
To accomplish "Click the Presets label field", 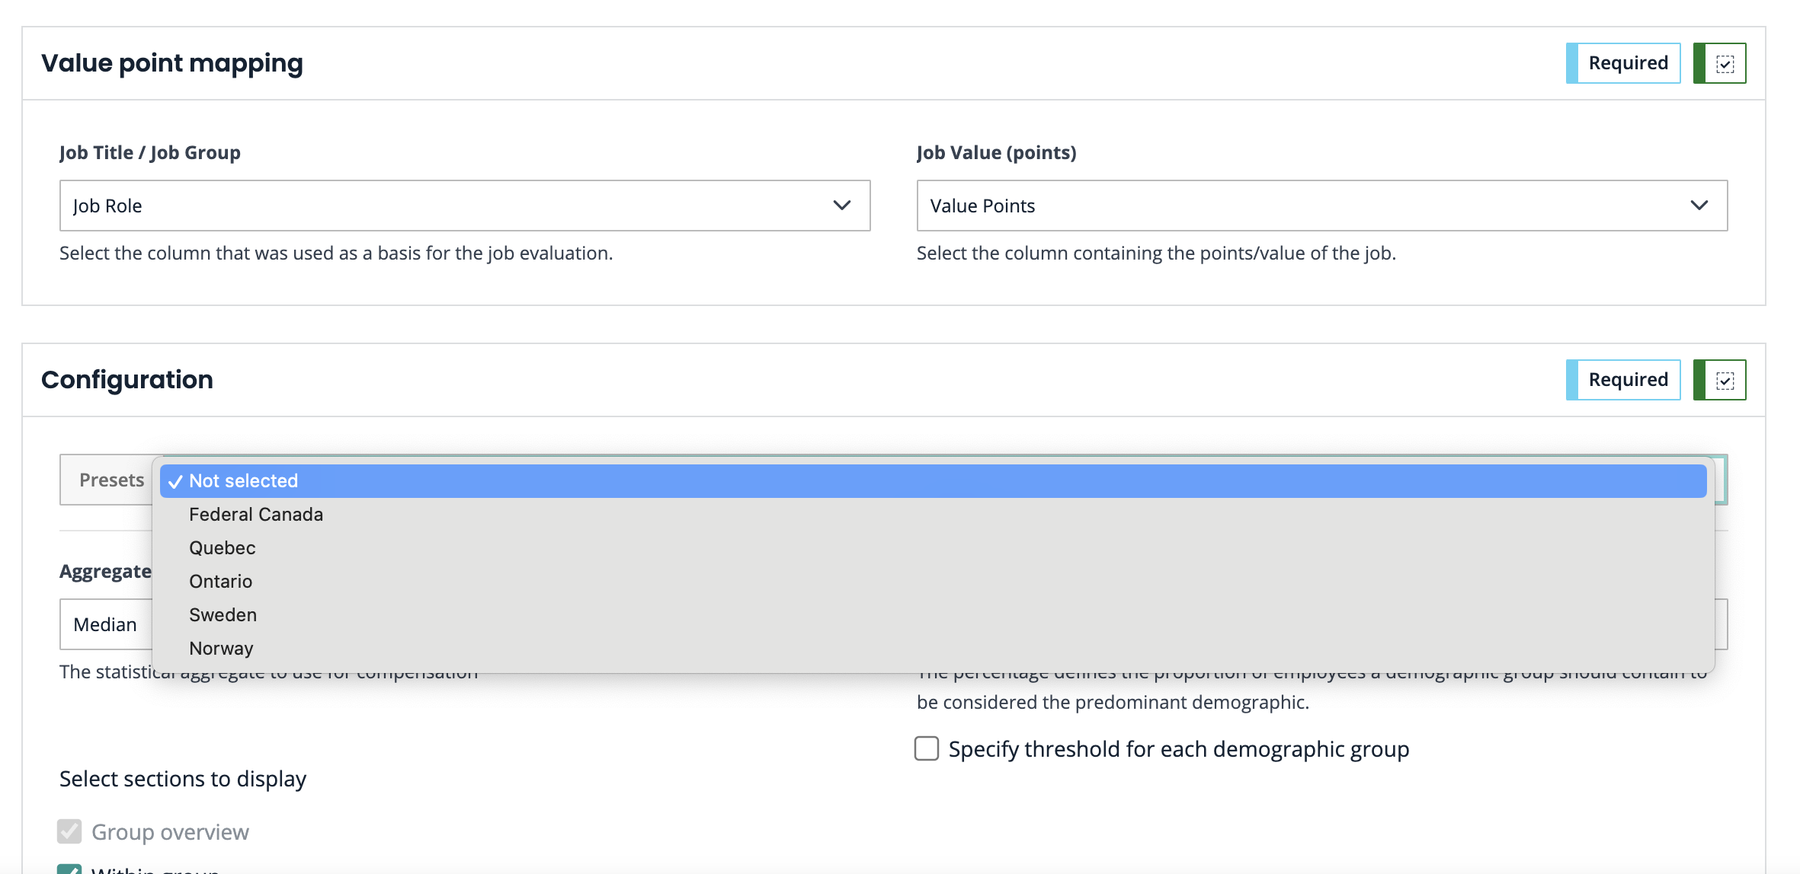I will [x=111, y=480].
